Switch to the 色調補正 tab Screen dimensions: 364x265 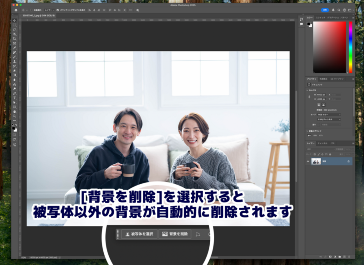pos(323,79)
